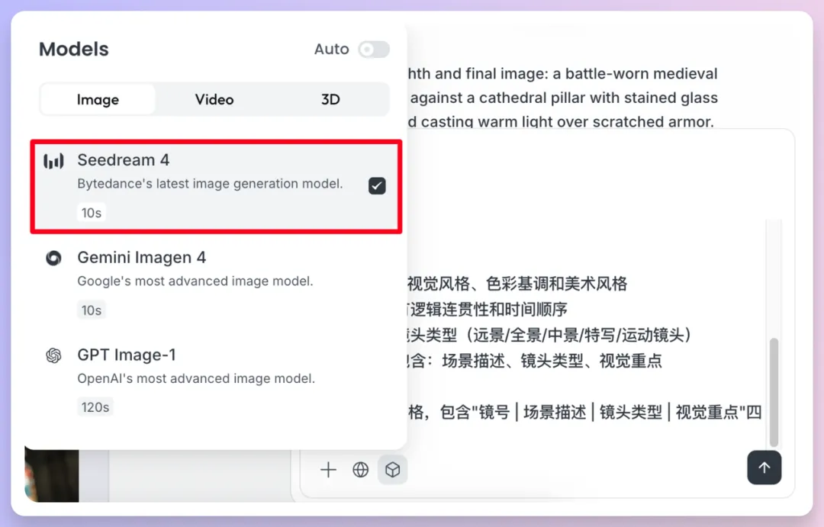
Task: Open the 3D models tab
Action: tap(330, 99)
